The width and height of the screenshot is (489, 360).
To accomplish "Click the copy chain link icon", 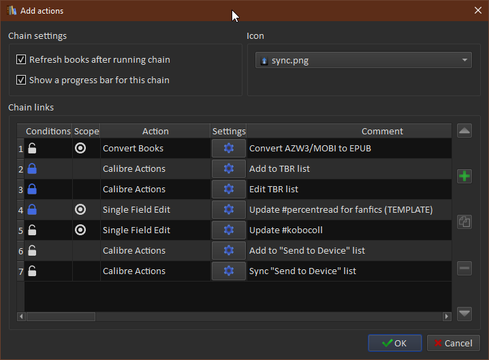I will [x=464, y=222].
